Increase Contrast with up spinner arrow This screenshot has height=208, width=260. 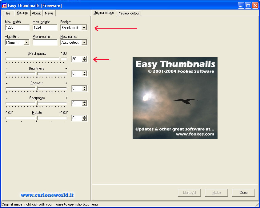click(85, 87)
